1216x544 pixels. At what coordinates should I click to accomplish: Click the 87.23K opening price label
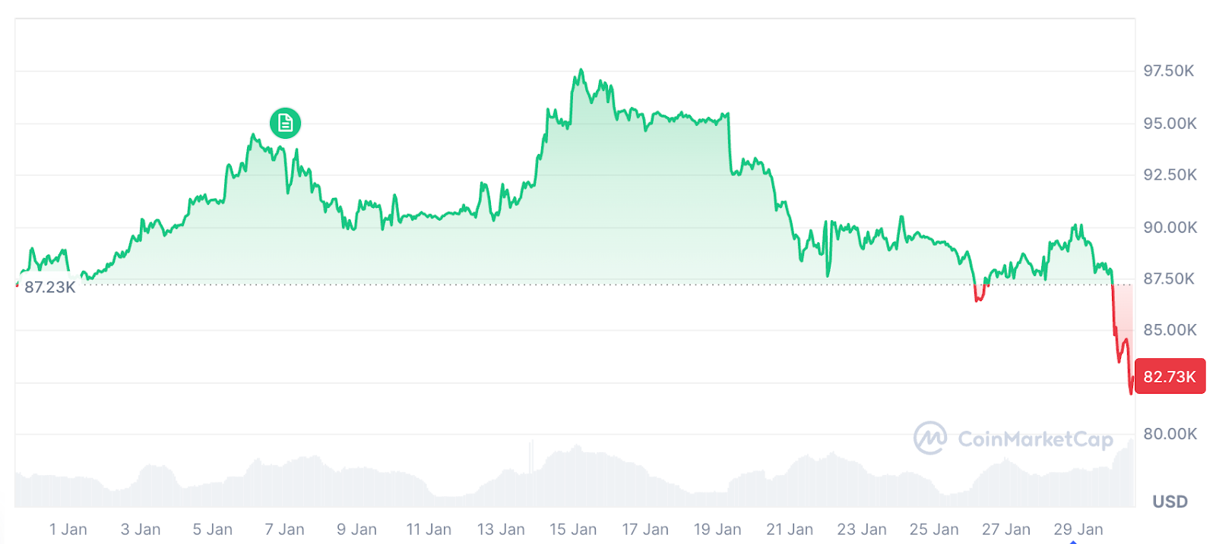tap(49, 287)
